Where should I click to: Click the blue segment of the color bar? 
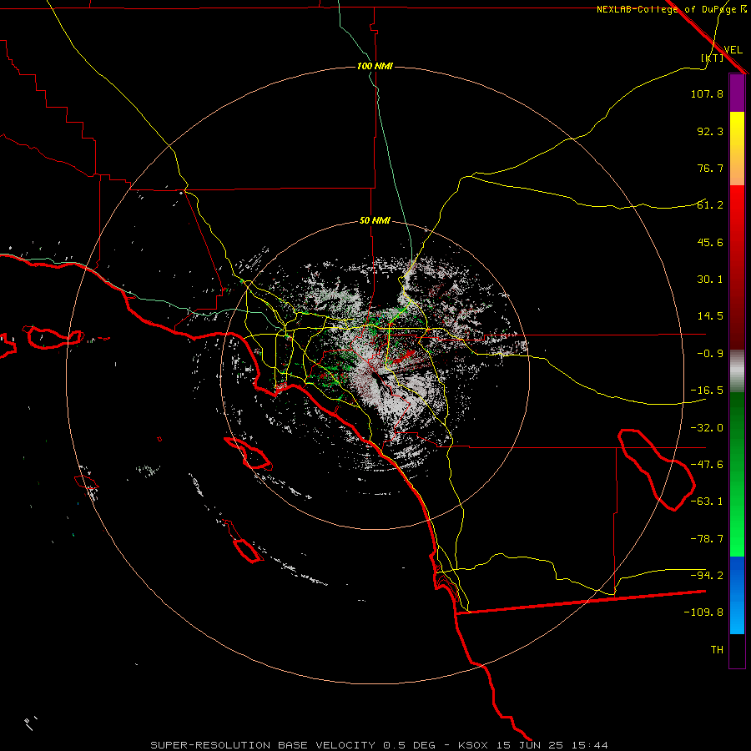click(737, 595)
